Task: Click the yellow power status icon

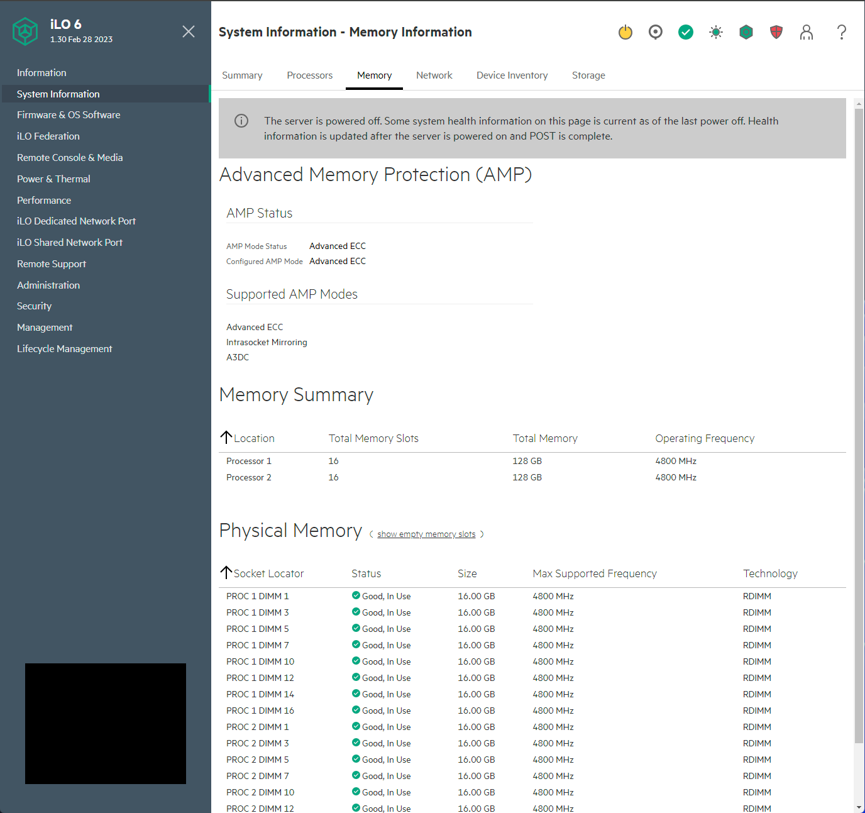Action: [x=625, y=32]
